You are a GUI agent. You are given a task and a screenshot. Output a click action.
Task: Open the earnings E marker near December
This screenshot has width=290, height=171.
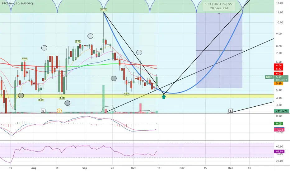[x=231, y=111]
